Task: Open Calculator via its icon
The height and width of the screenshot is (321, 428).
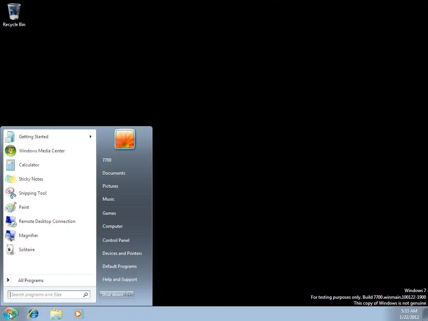Action: tap(10, 165)
